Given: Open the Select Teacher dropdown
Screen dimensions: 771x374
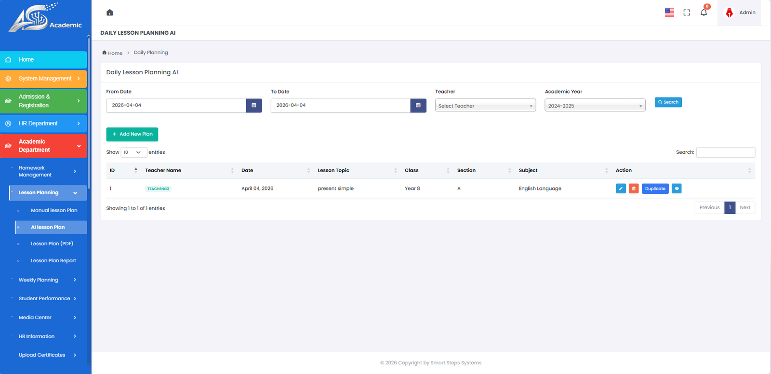Looking at the screenshot, I should pyautogui.click(x=485, y=106).
